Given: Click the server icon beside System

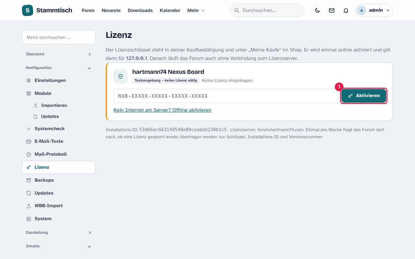Looking at the screenshot, I should tap(29, 219).
